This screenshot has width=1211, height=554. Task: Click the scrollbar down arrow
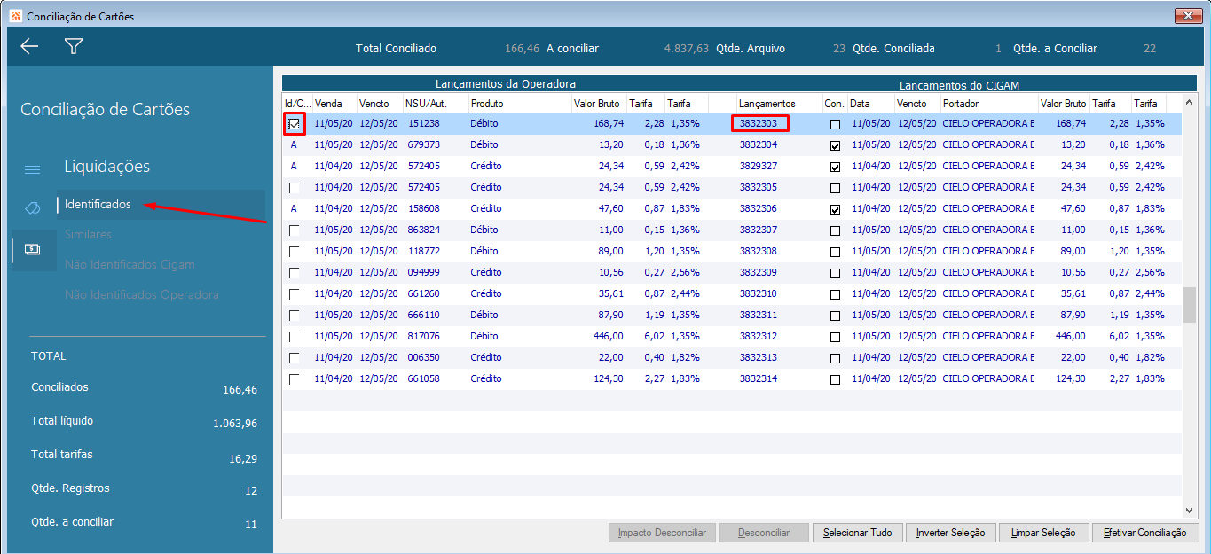[x=1189, y=510]
